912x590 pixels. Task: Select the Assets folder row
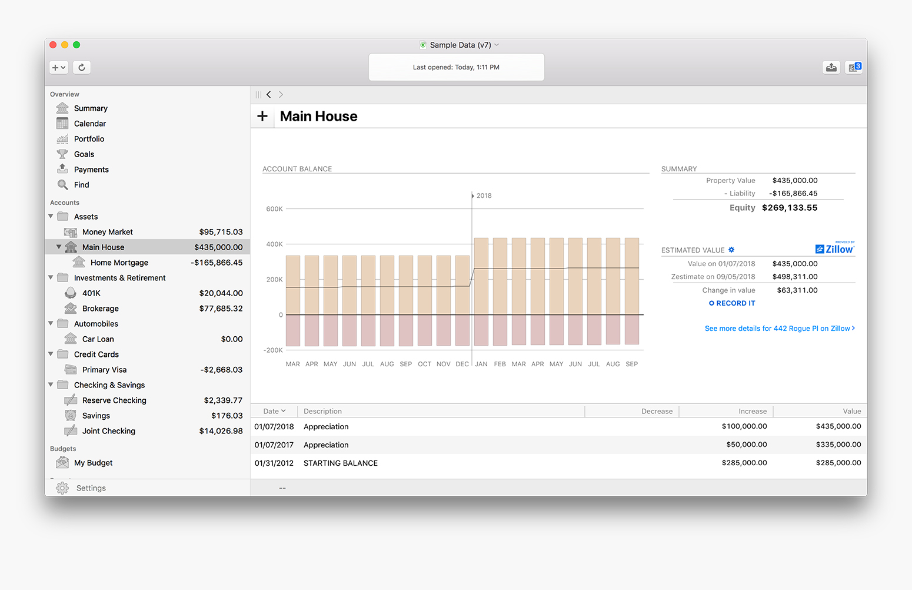click(148, 217)
